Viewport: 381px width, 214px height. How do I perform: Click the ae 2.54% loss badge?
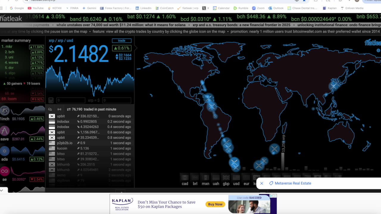(x=36, y=180)
